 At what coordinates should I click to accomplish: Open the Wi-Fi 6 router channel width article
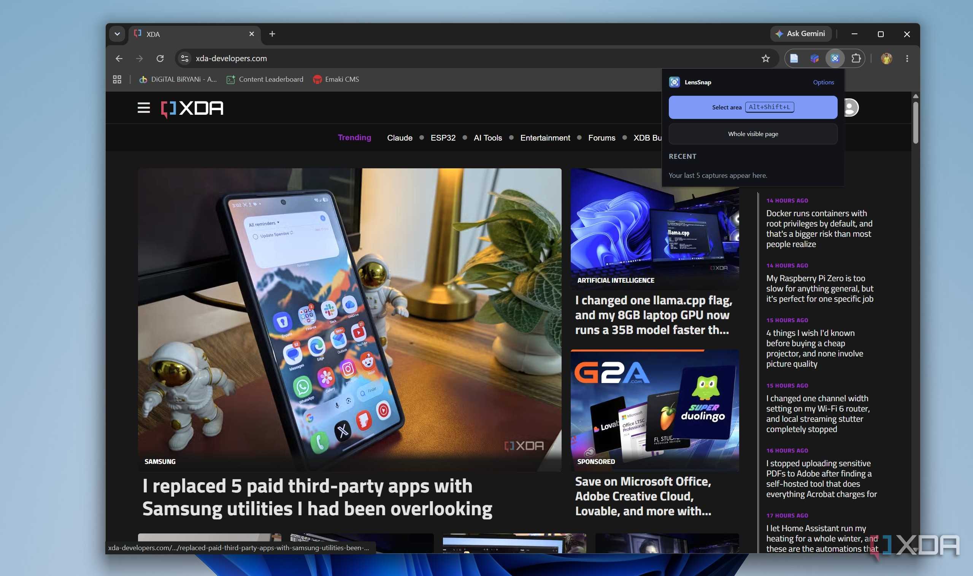pyautogui.click(x=817, y=414)
